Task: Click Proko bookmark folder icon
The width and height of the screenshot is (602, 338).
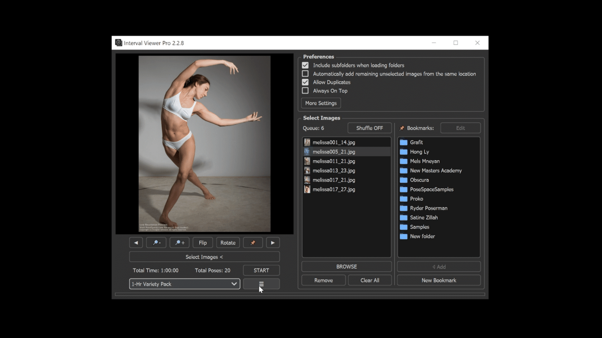Action: click(403, 199)
